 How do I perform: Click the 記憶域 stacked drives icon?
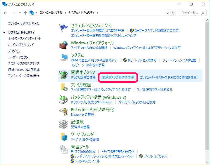click(64, 124)
